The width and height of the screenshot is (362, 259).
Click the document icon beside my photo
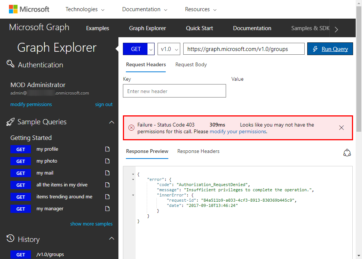point(107,161)
